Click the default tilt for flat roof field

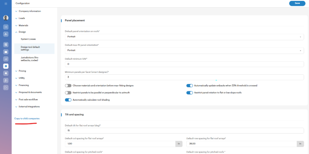point(184,130)
